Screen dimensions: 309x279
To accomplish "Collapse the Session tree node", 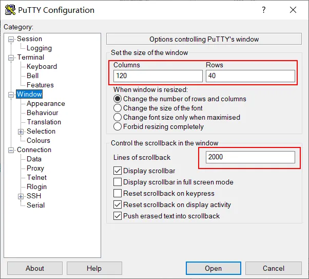I will 11,39.
